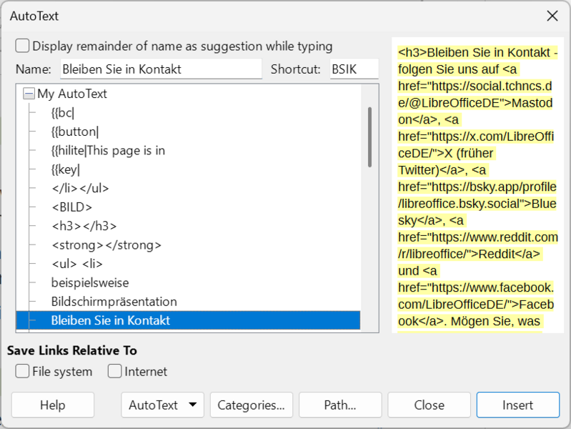Select the {{key| entry
Viewport: 571px width, 429px height.
point(66,169)
